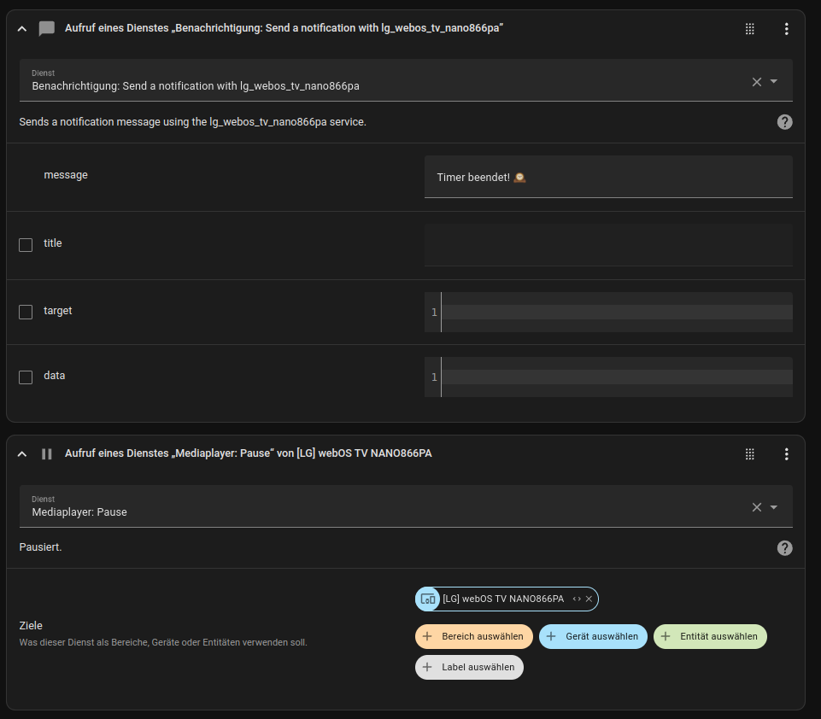Click drag handle of notification action
This screenshot has height=719, width=821.
point(750,29)
